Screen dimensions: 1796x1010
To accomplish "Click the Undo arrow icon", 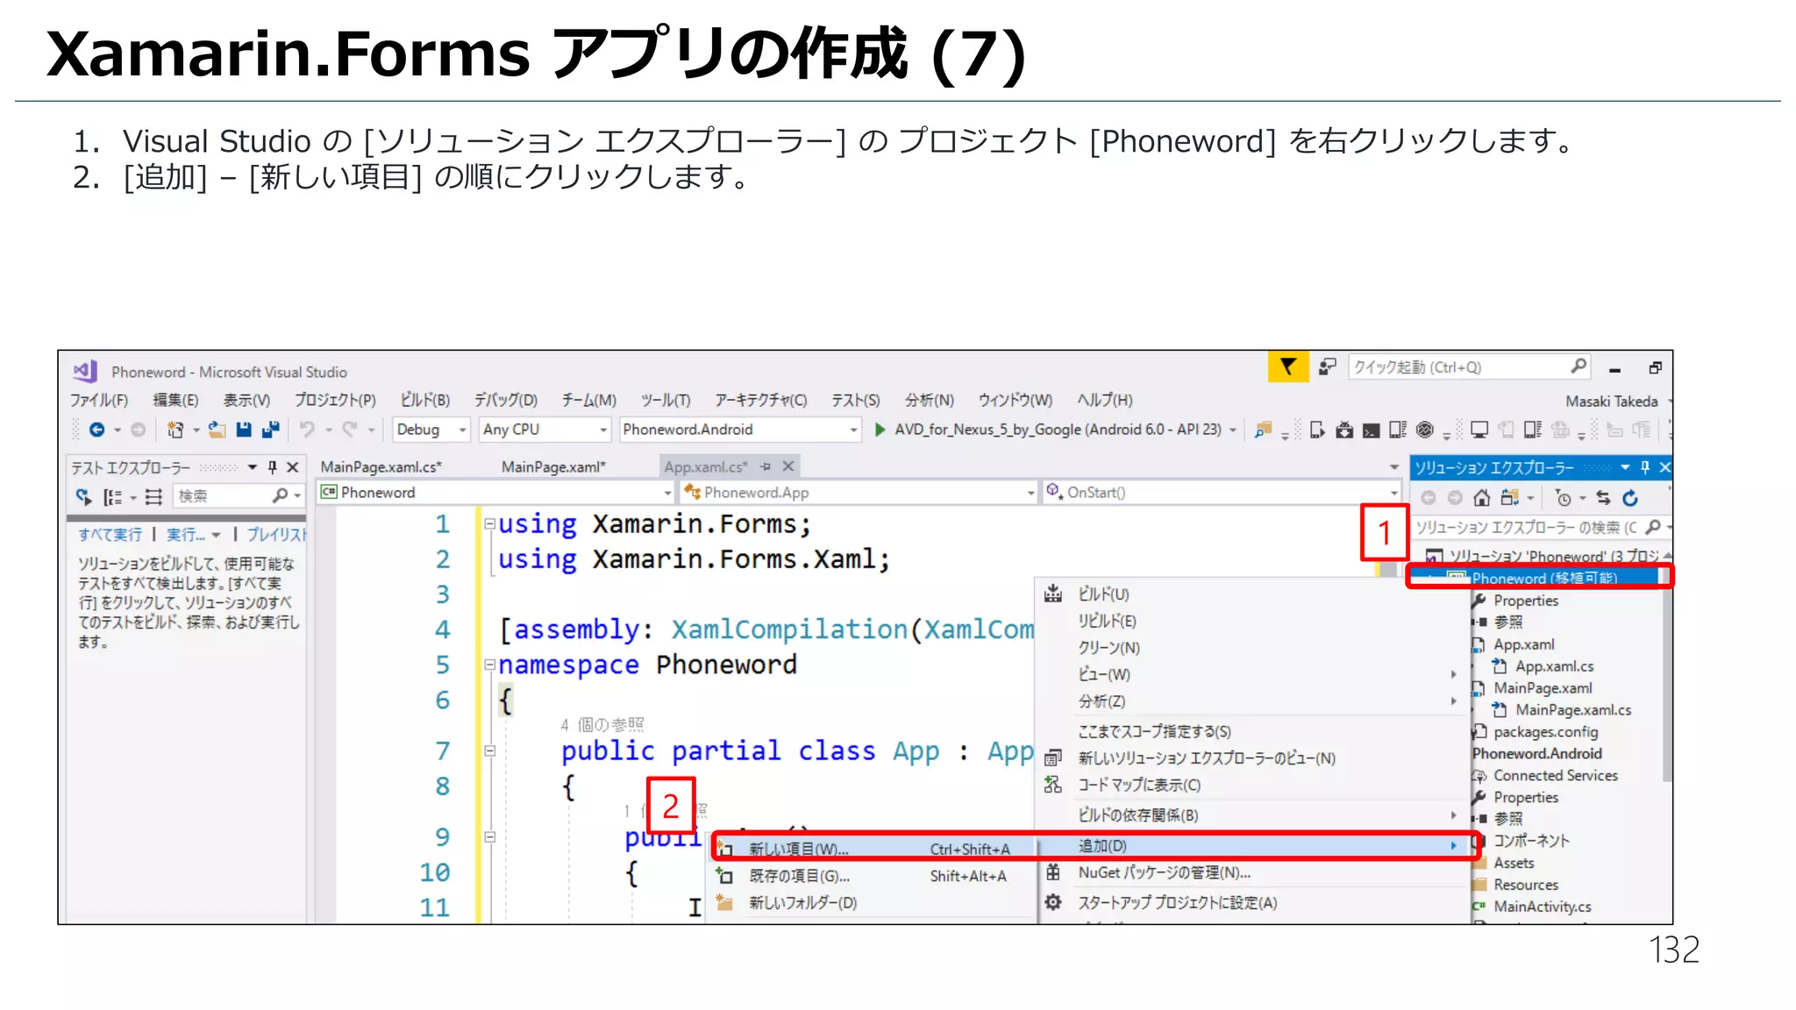I will 307,430.
